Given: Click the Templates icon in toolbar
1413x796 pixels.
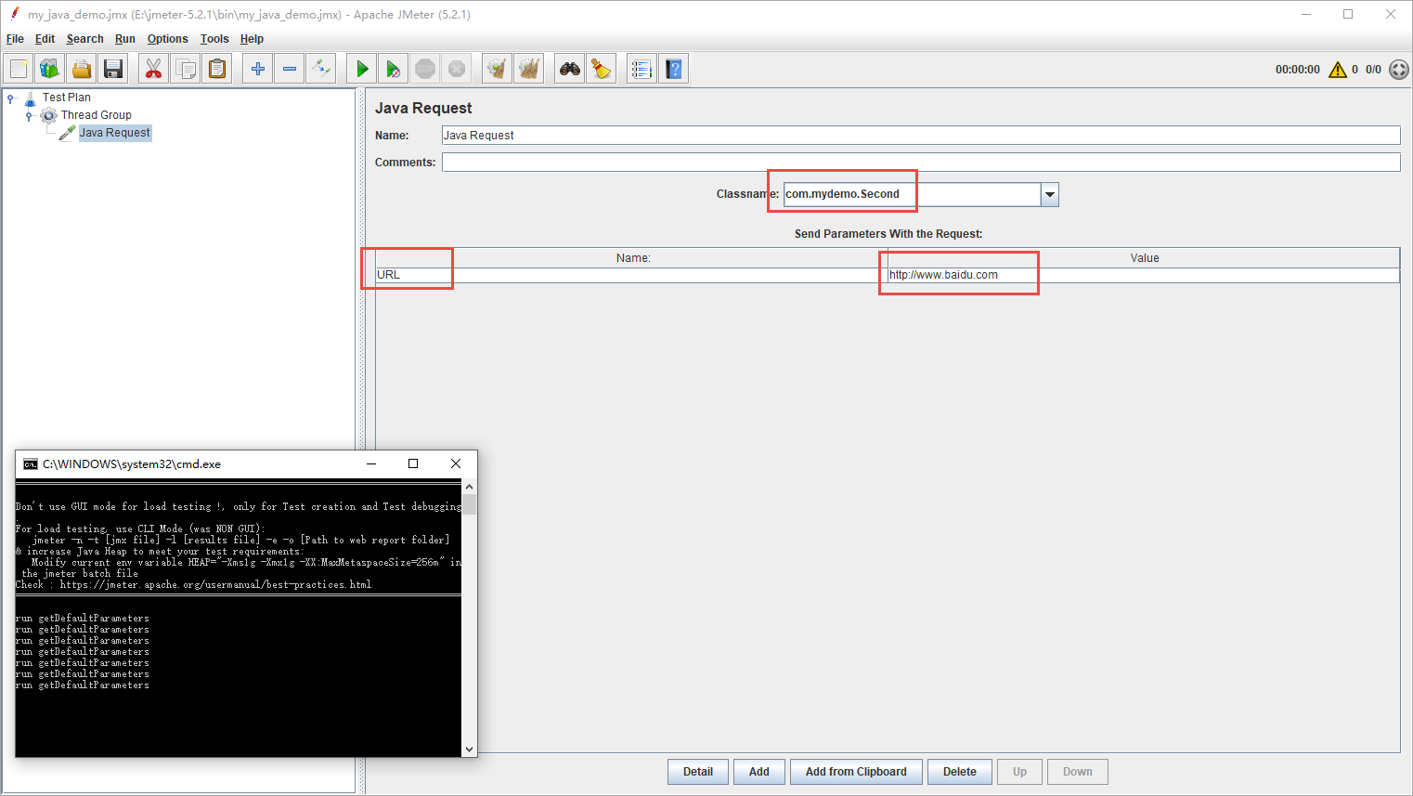Looking at the screenshot, I should point(50,69).
